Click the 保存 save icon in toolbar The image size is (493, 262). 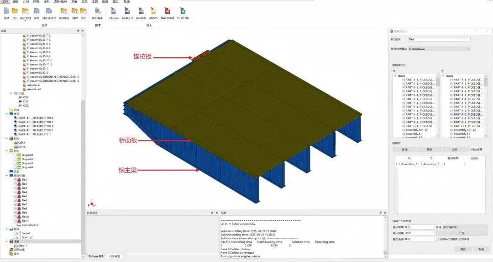click(x=37, y=11)
